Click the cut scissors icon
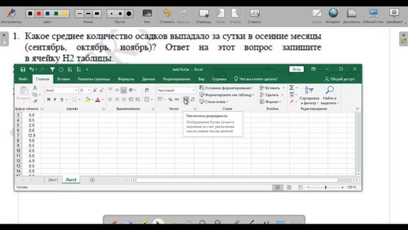Viewport: 408px width, 230px height. coord(35,88)
